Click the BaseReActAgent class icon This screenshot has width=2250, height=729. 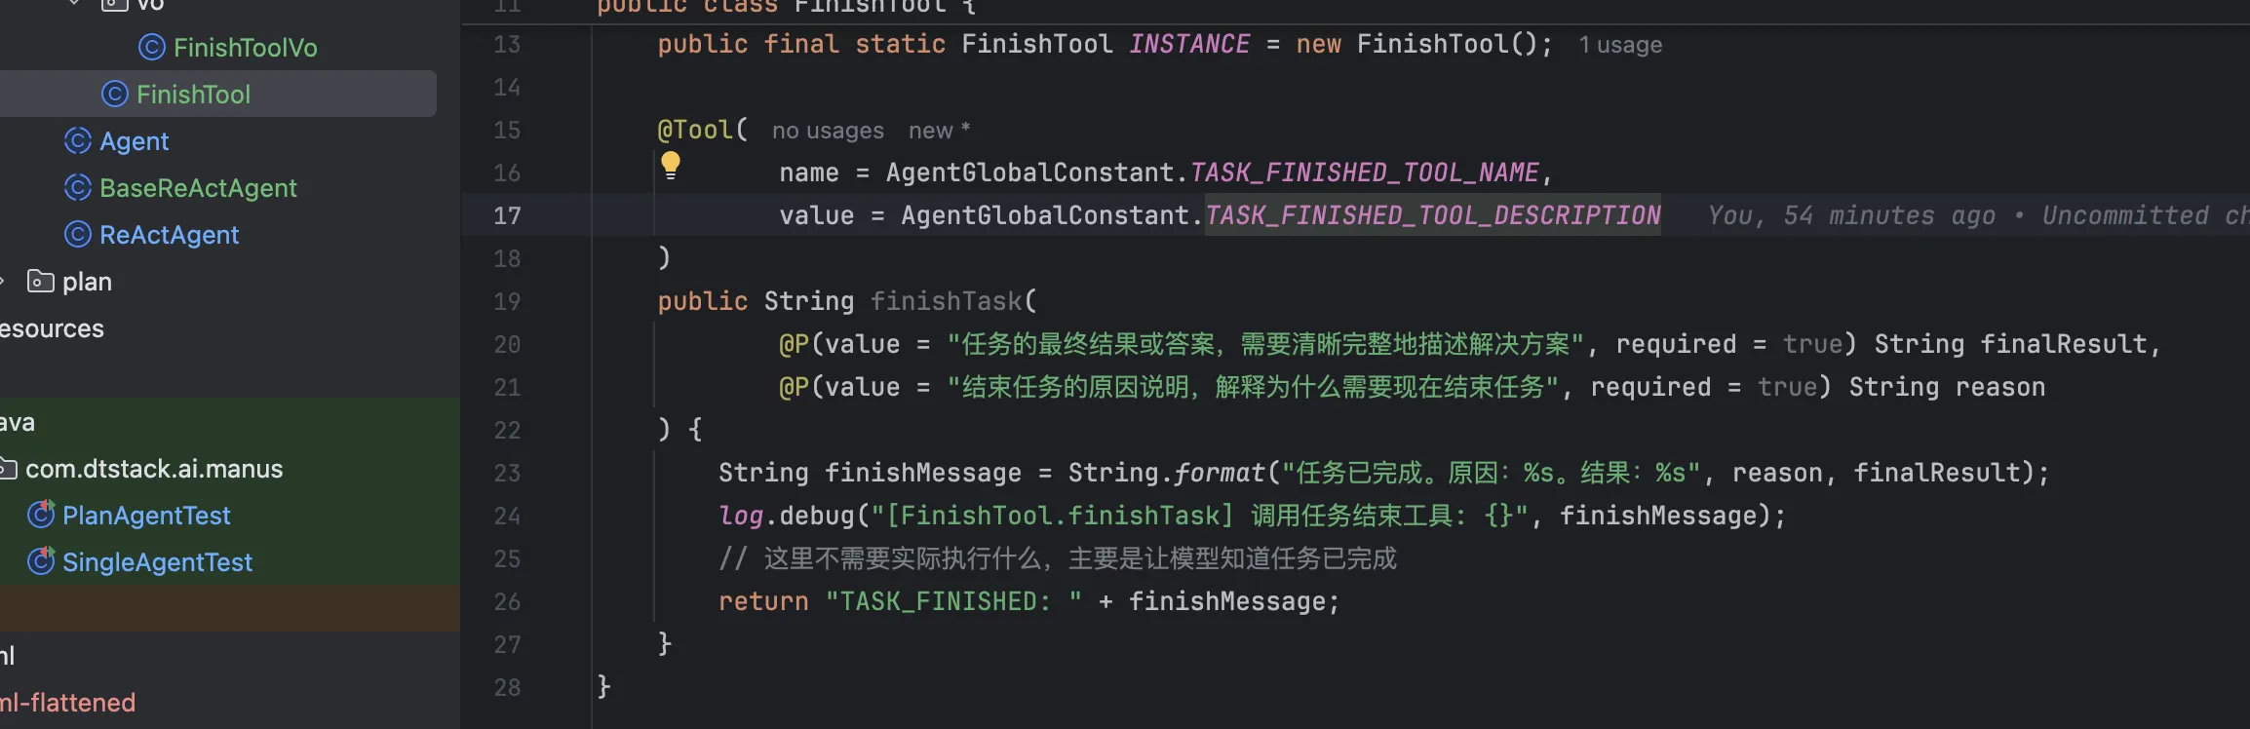(x=78, y=187)
